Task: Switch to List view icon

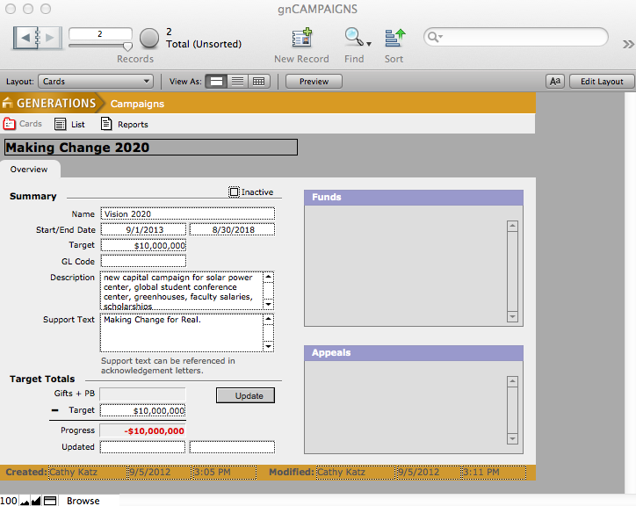Action: (x=61, y=125)
